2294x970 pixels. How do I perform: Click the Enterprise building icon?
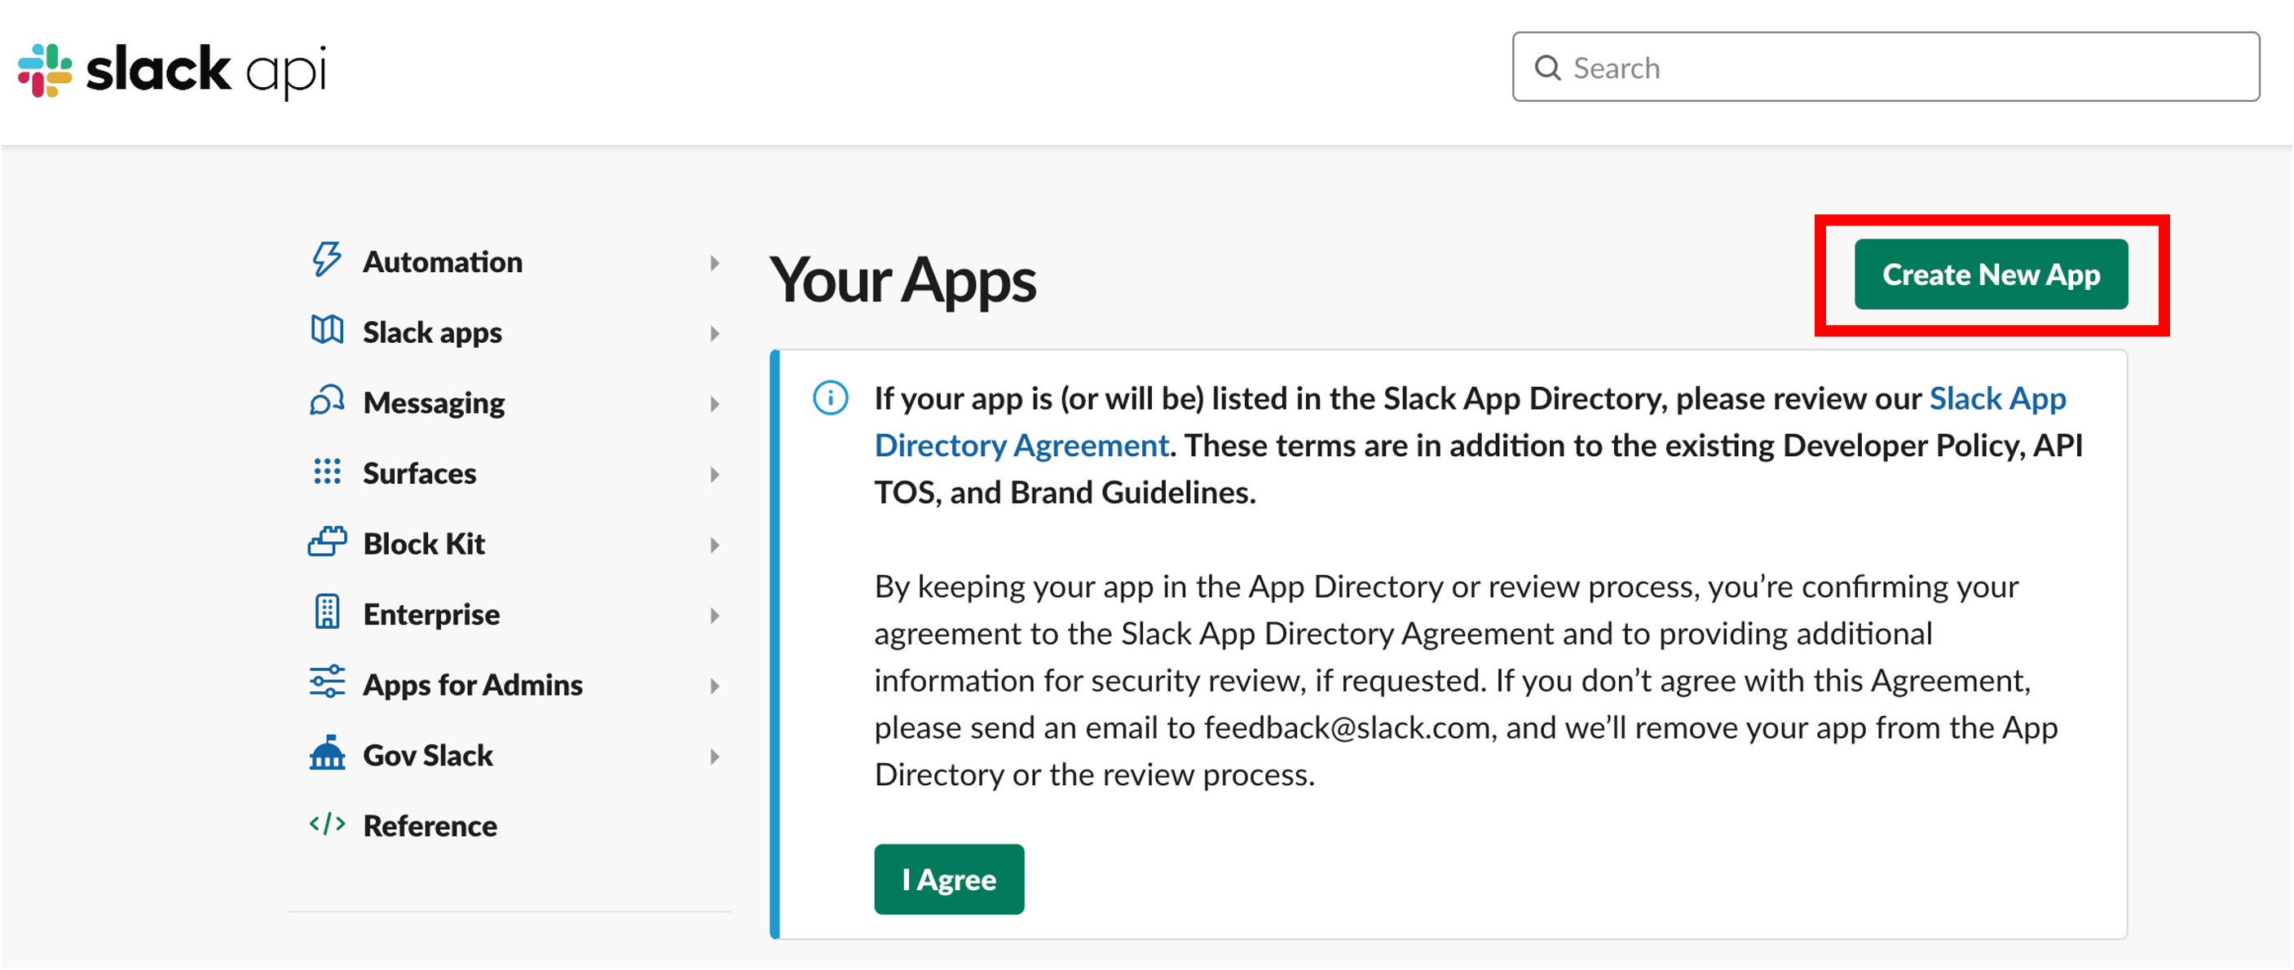pos(327,612)
